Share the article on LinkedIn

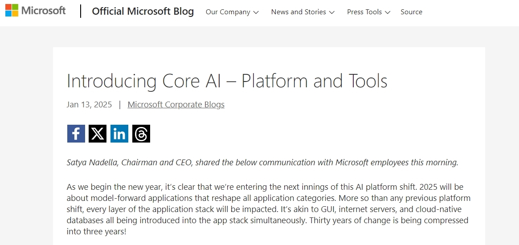tap(119, 134)
